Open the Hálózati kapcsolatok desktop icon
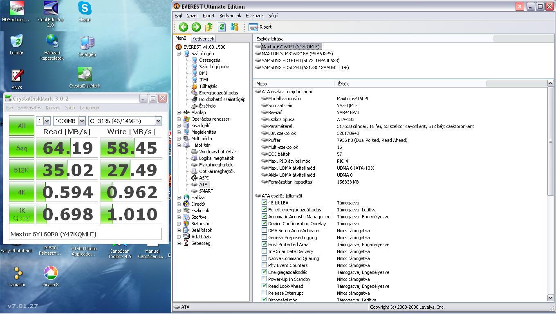 point(52,47)
